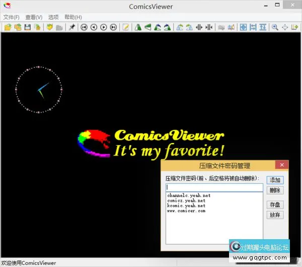Click the floppy disk save icon
Screen dimensions: 302x267
point(28,27)
